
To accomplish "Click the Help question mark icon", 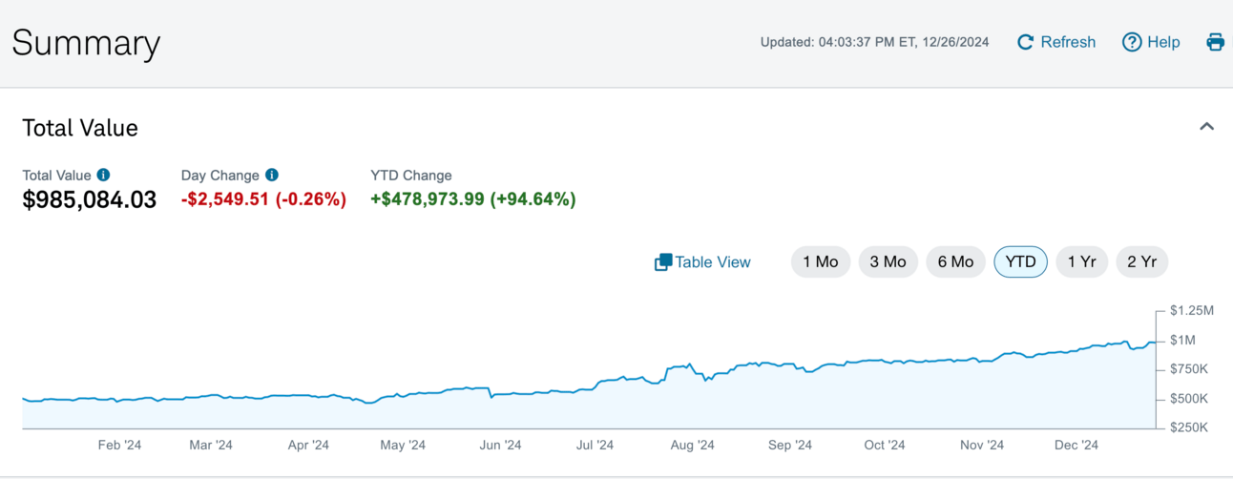I will [x=1132, y=42].
